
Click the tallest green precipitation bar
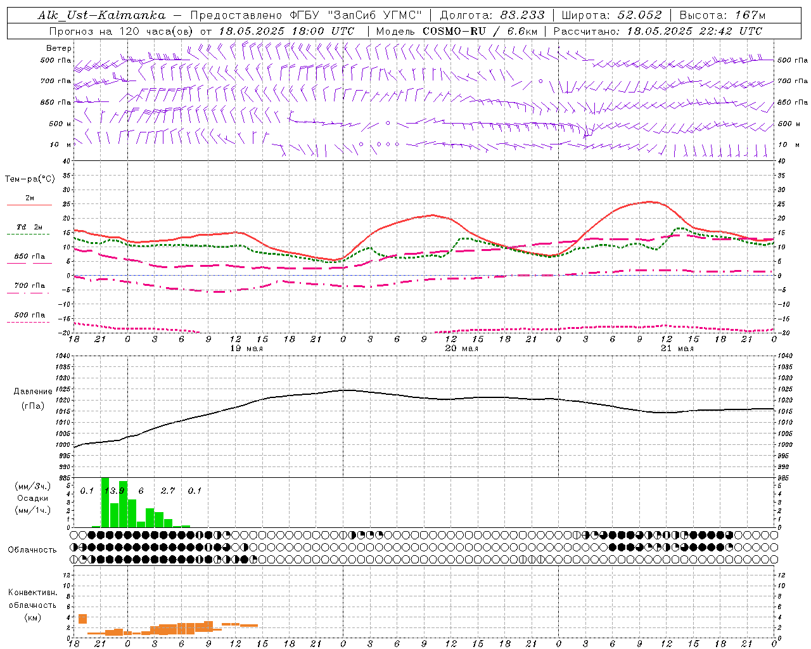(x=105, y=502)
